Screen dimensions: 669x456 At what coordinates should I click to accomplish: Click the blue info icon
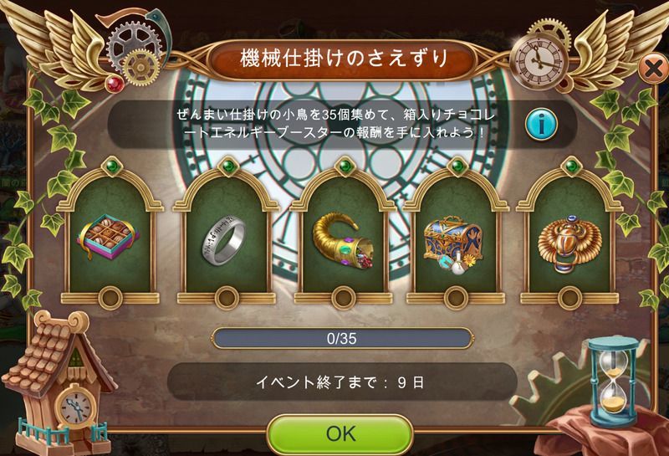541,124
